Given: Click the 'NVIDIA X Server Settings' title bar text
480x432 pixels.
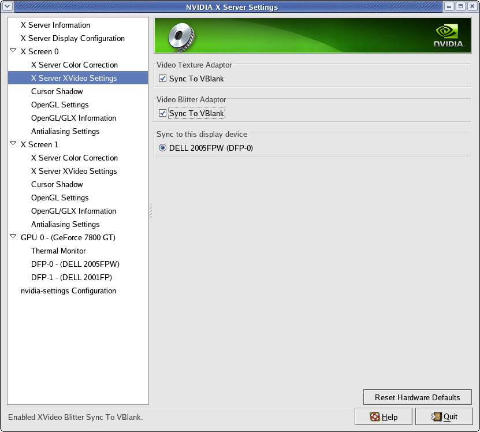Looking at the screenshot, I should [x=232, y=7].
